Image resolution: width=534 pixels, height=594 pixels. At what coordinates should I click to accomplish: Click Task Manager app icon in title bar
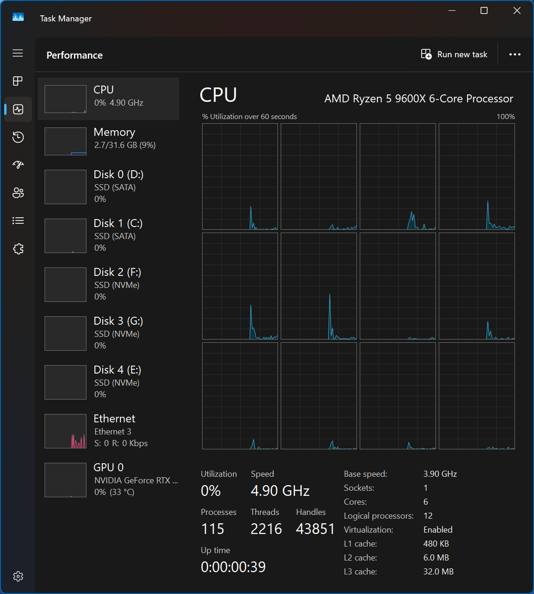tap(18, 17)
